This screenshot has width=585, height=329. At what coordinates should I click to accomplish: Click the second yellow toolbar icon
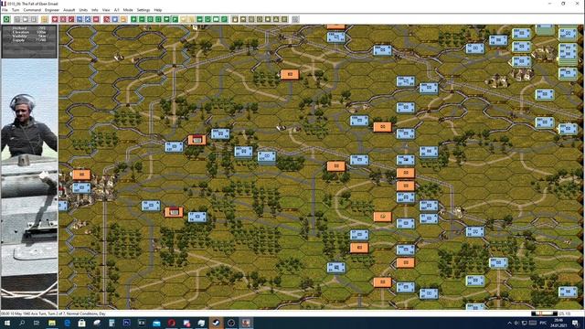pos(191,19)
